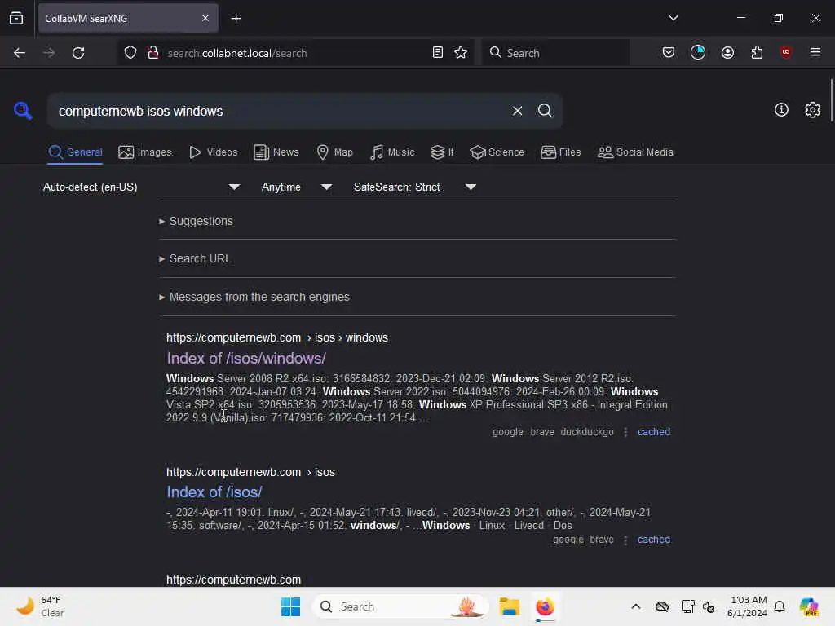Click the 'duckduckgo' engine label
This screenshot has height=626, width=835.
tap(587, 432)
